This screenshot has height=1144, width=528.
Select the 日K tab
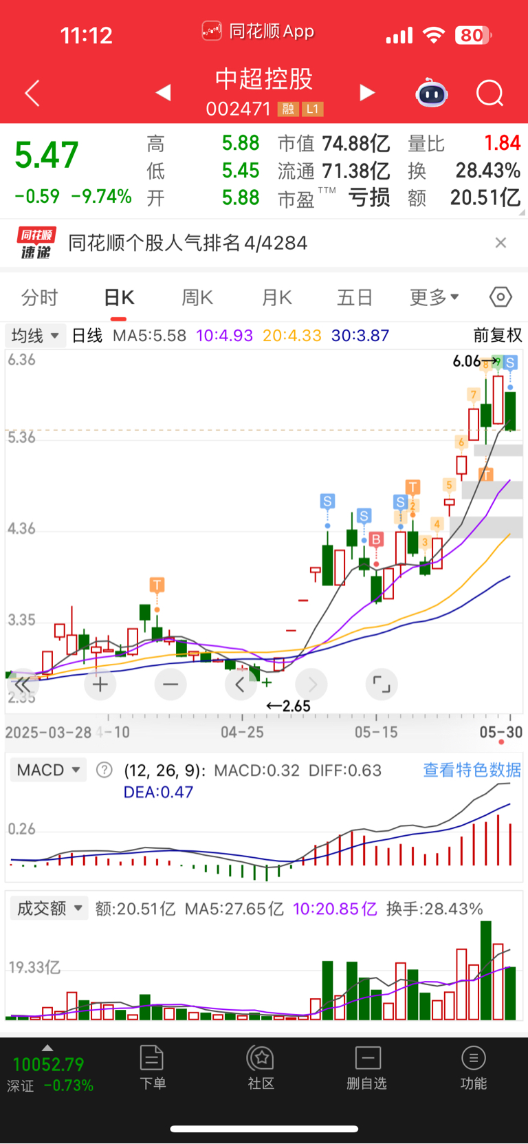(118, 297)
